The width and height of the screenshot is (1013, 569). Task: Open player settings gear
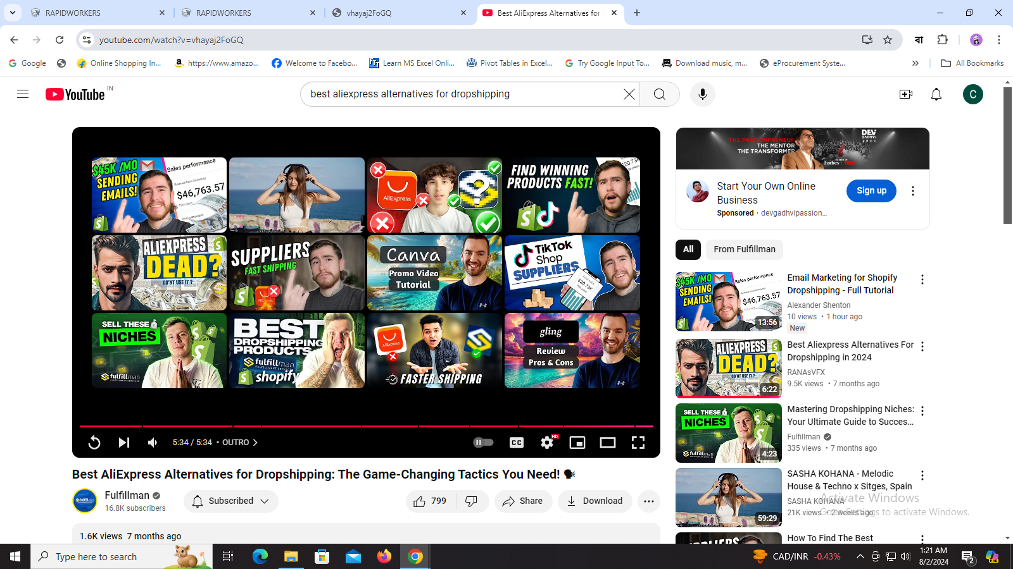(547, 443)
